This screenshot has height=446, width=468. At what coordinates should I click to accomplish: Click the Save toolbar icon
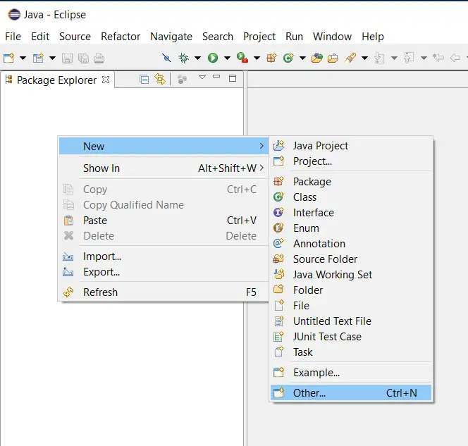(67, 58)
